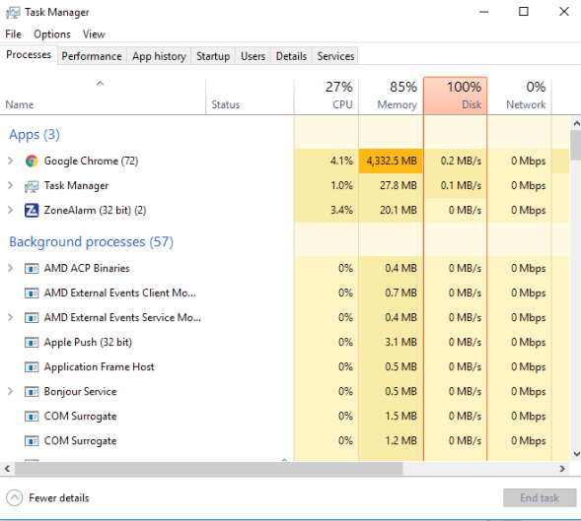Viewport: 581px width, 521px height.
Task: Click Chrome's 4.1% CPU value
Action: pos(341,161)
